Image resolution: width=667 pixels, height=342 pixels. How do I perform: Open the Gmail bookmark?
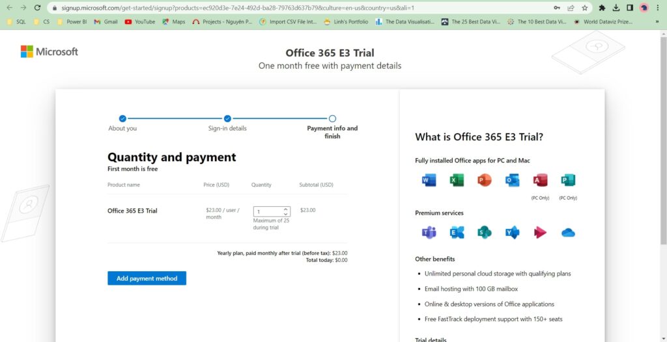(106, 21)
